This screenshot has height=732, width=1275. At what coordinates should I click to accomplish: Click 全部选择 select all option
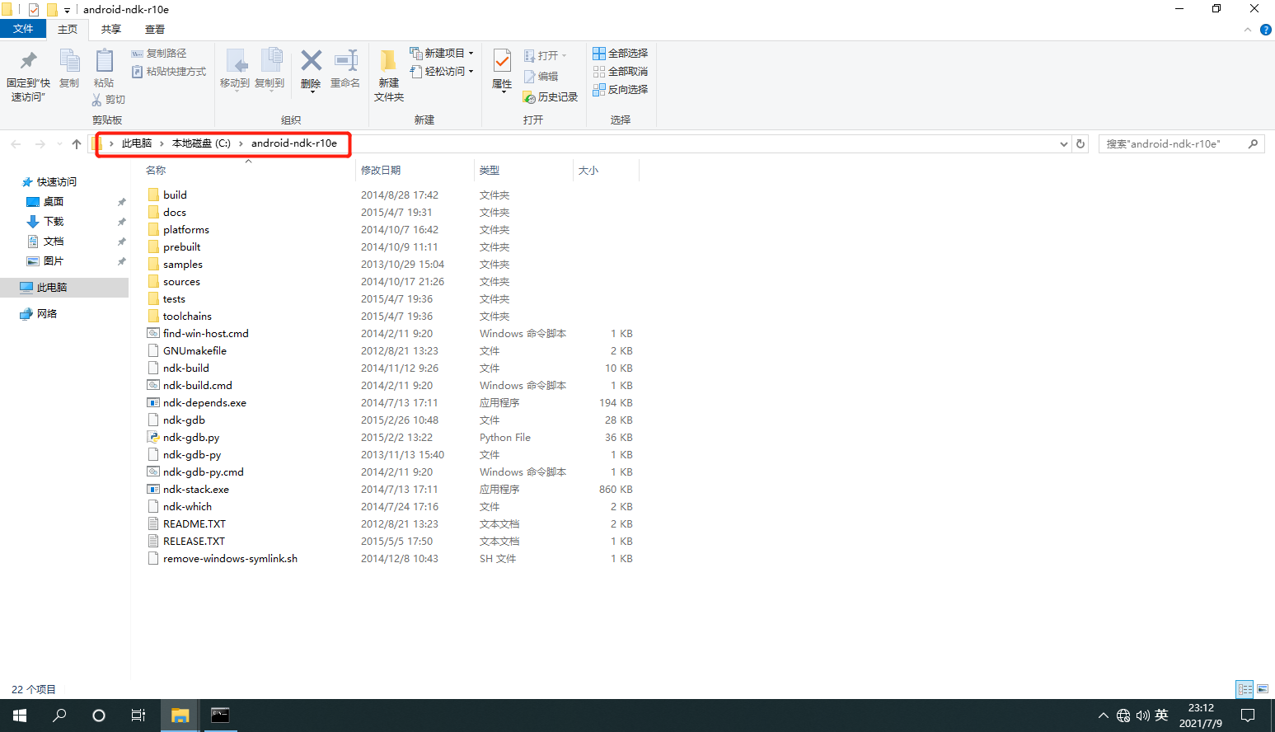click(x=620, y=53)
